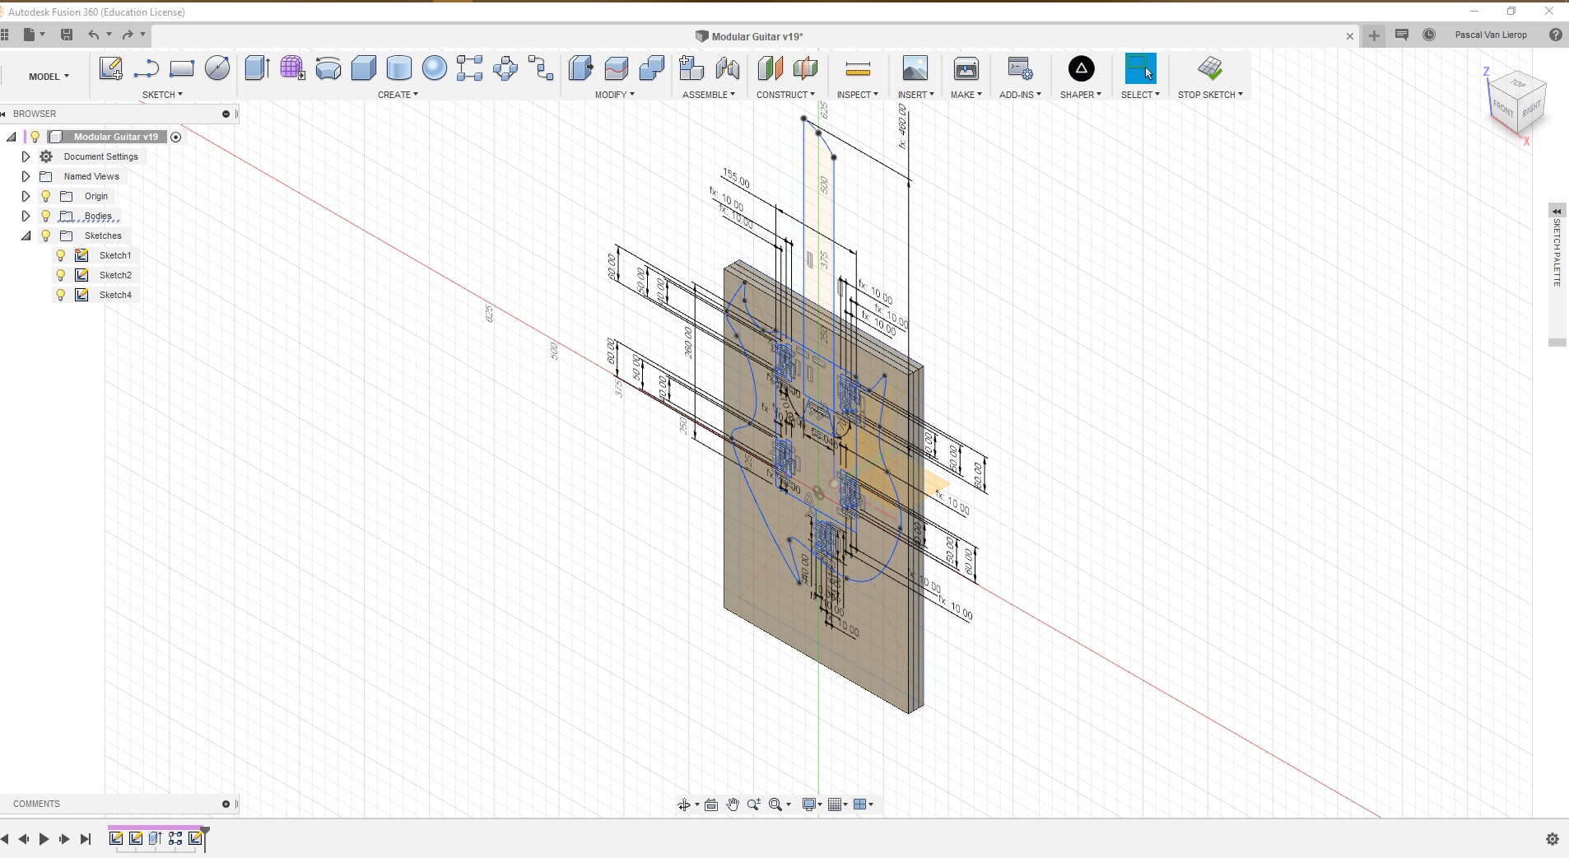1569x858 pixels.
Task: Hide the Bodies folder using its lightbulb
Action: click(x=46, y=216)
